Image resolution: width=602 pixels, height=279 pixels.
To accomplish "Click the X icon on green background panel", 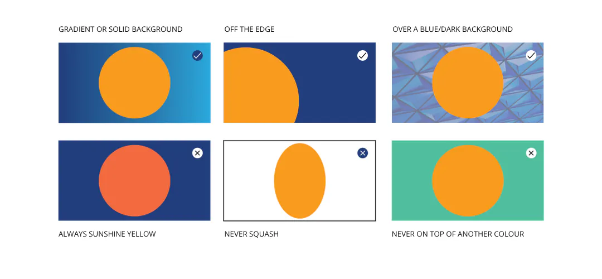I will click(x=531, y=153).
